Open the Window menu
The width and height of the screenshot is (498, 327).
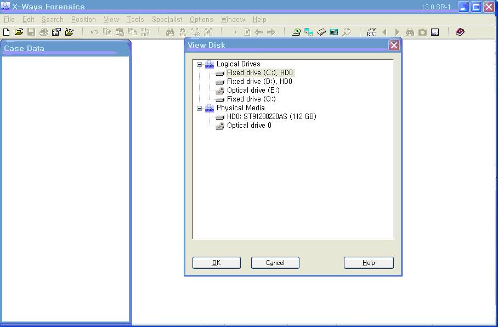coord(233,19)
